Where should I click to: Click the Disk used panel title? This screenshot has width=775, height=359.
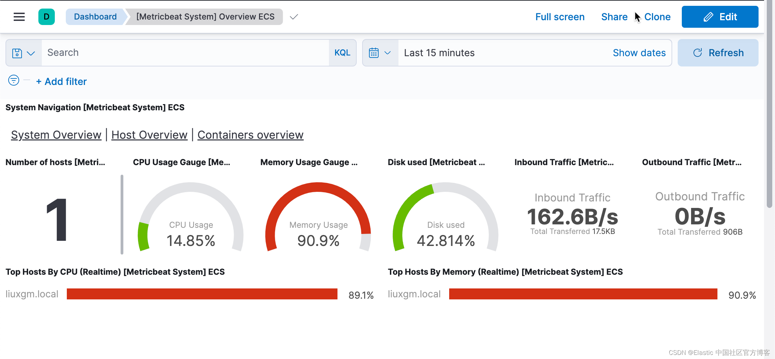tap(436, 162)
